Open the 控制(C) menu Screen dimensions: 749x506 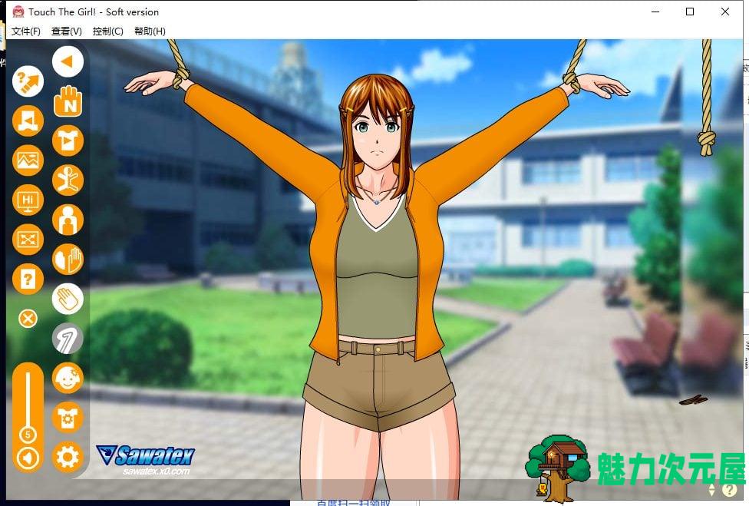pos(108,31)
